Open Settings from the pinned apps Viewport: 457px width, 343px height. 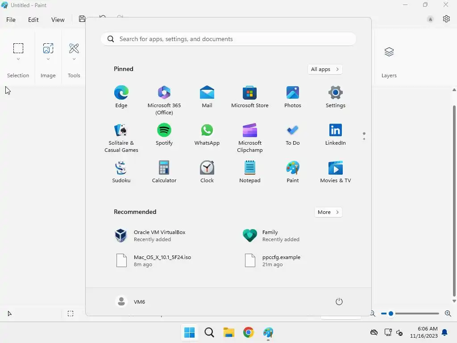pyautogui.click(x=336, y=97)
